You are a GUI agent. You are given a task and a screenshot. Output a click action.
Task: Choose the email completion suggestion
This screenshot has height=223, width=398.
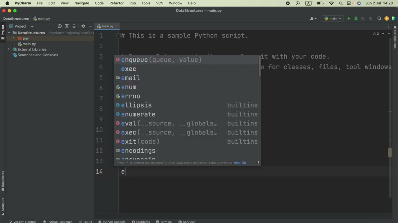pos(187,78)
